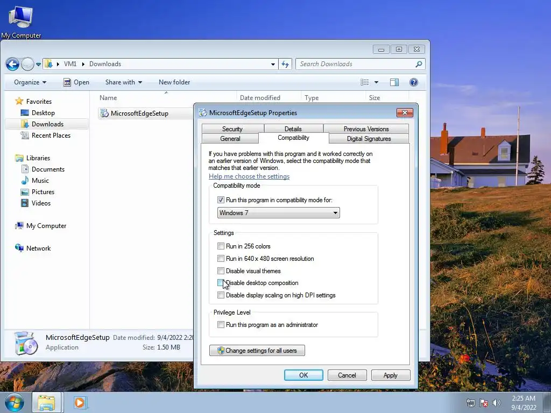Select MicrosoftEdgeSetup file icon in list
551x413 pixels.
point(104,113)
